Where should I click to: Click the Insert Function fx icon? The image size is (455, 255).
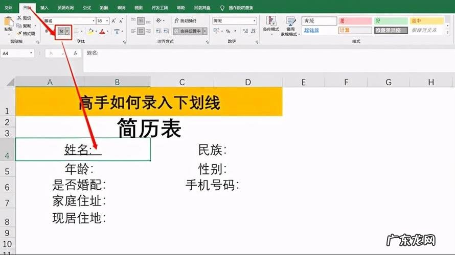point(75,53)
